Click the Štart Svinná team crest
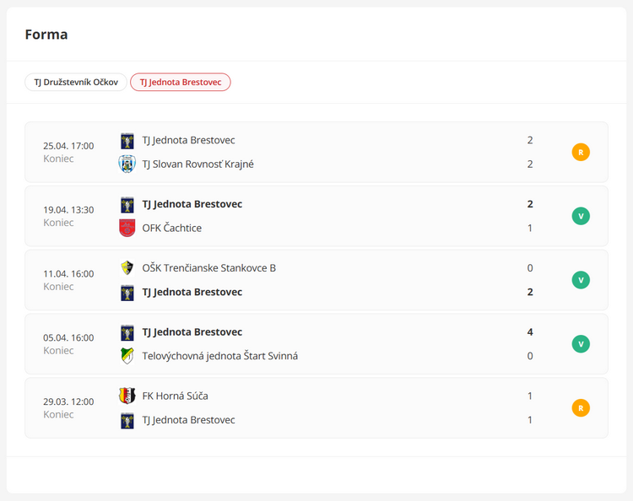The image size is (633, 501). click(x=127, y=356)
